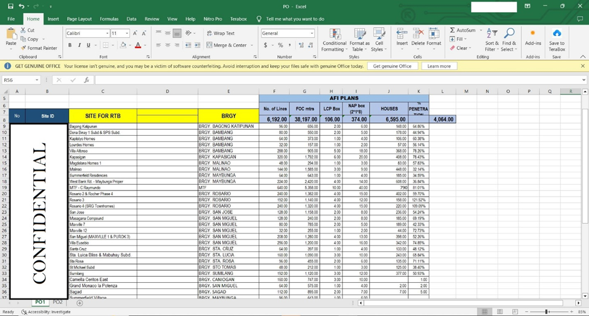Open the Page Layout ribbon tab
The width and height of the screenshot is (589, 316).
pyautogui.click(x=79, y=19)
